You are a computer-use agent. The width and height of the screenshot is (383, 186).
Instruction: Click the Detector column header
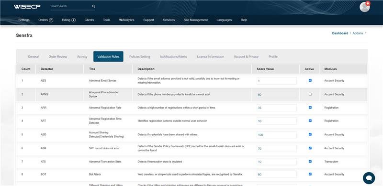click(59, 69)
